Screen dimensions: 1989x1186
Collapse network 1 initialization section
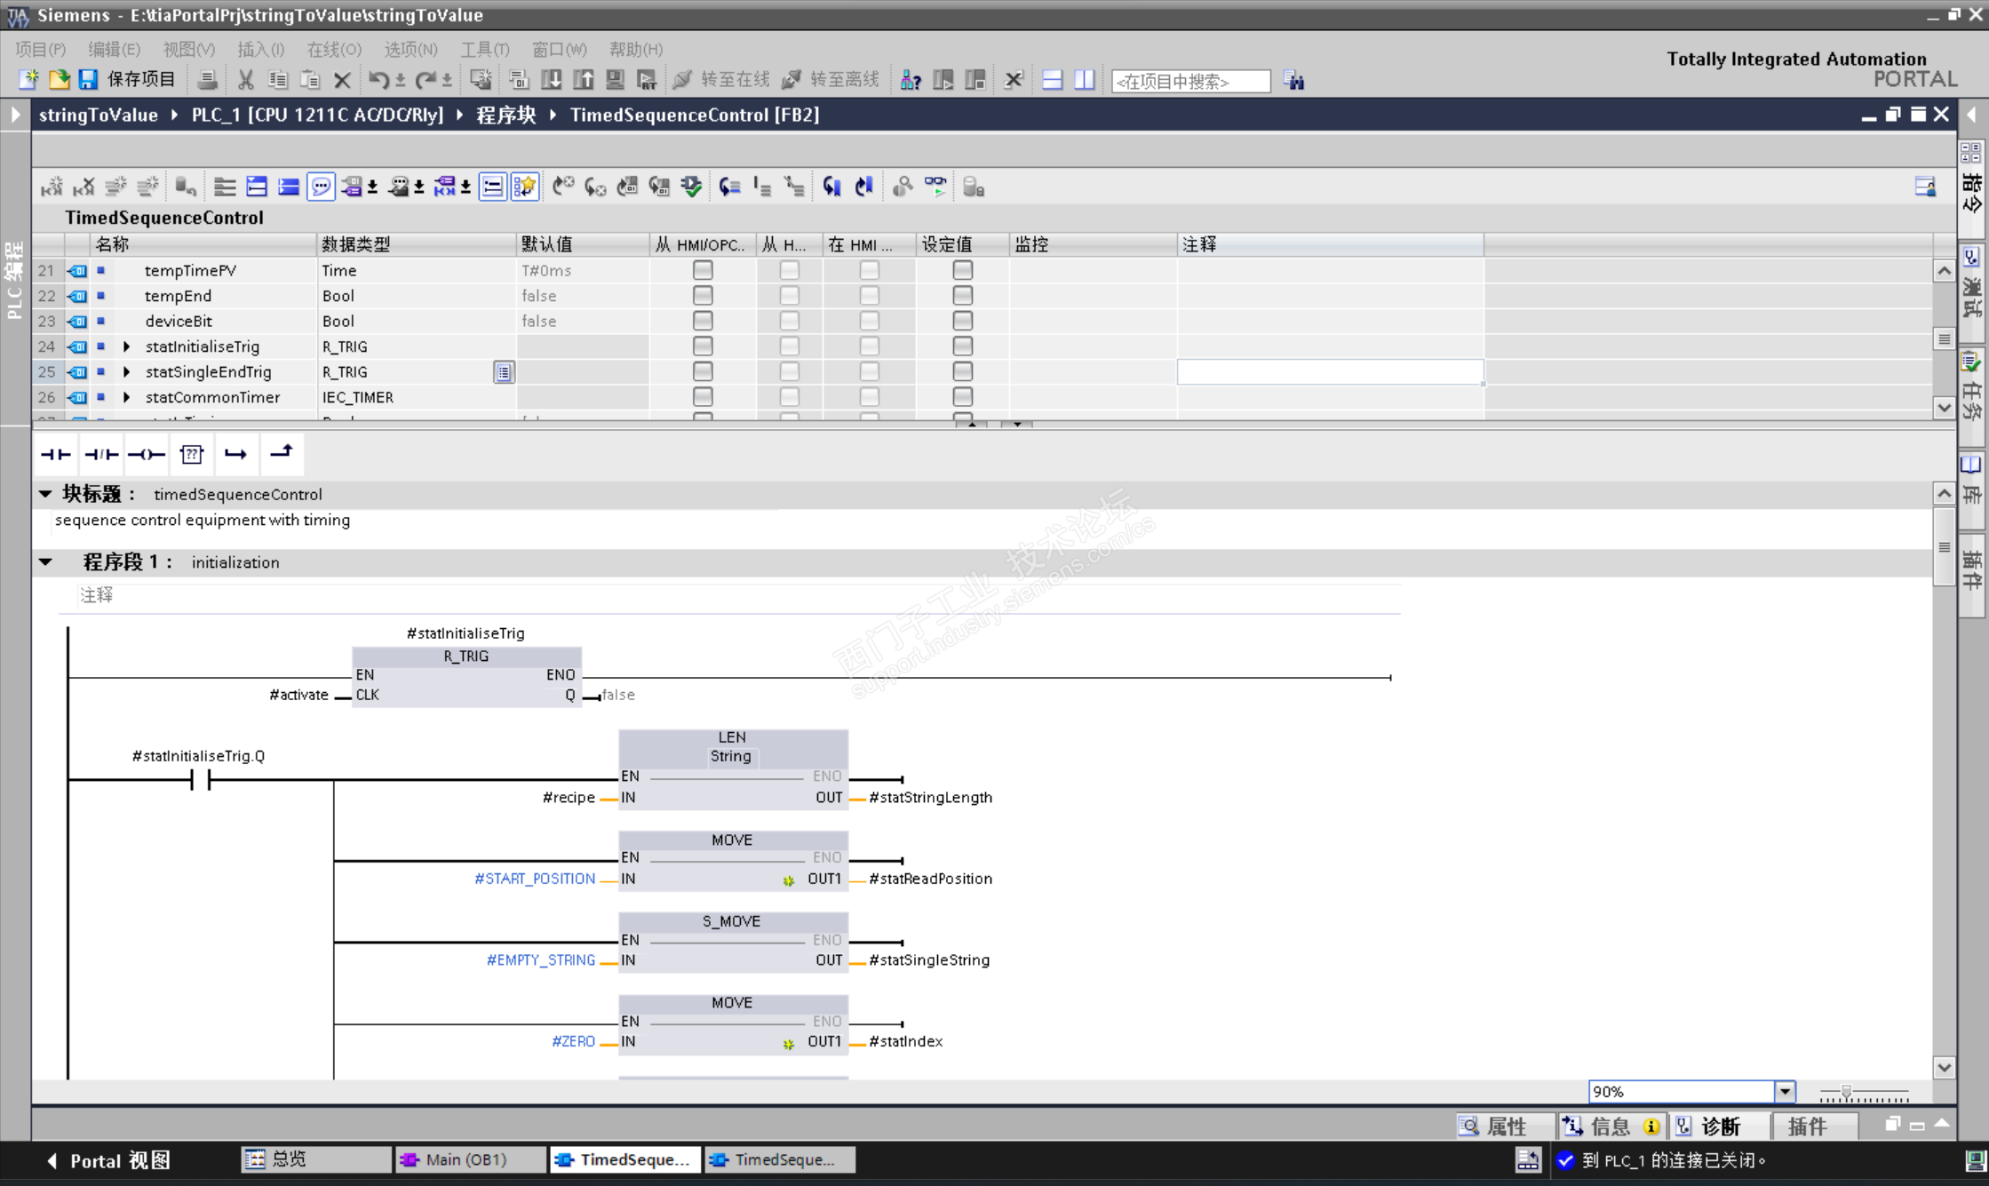pyautogui.click(x=46, y=562)
